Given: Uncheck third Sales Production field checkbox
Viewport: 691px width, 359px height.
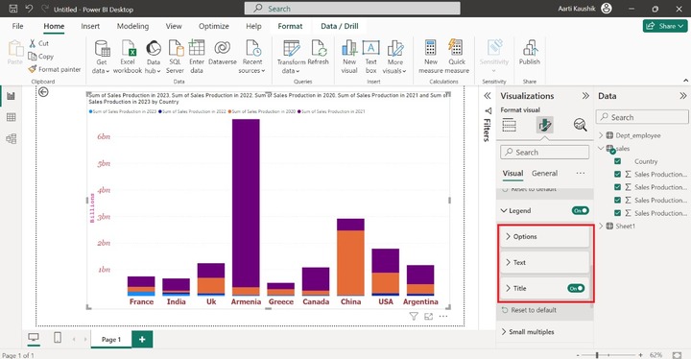Looking at the screenshot, I should (x=617, y=201).
